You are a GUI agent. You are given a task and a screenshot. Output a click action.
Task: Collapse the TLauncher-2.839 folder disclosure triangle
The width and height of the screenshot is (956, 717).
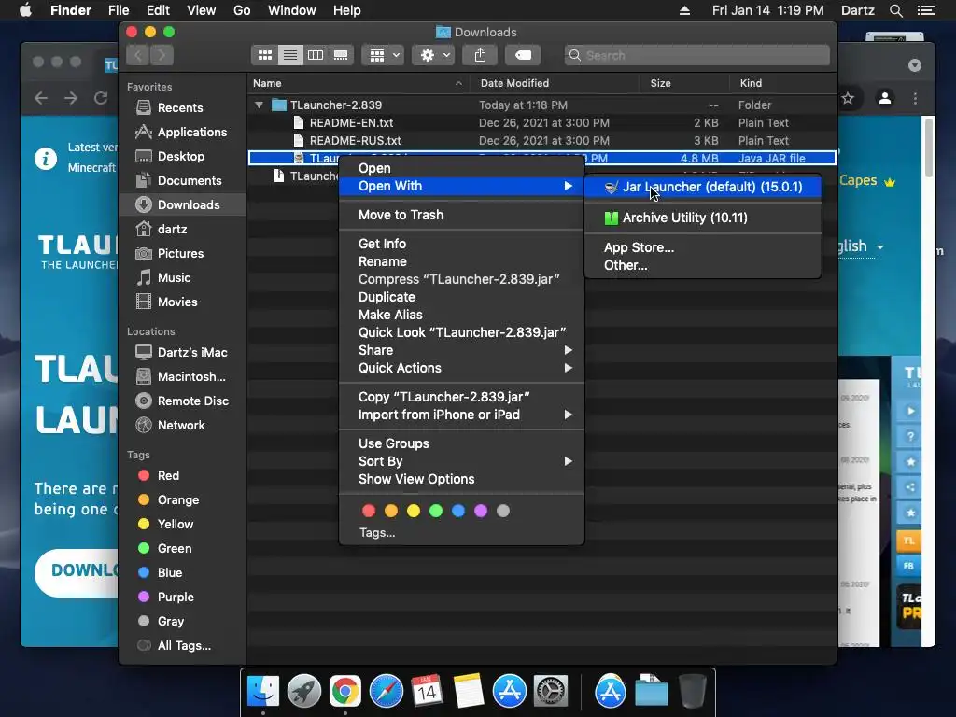coord(260,105)
